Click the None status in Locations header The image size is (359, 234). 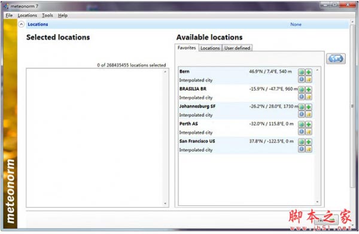point(296,25)
